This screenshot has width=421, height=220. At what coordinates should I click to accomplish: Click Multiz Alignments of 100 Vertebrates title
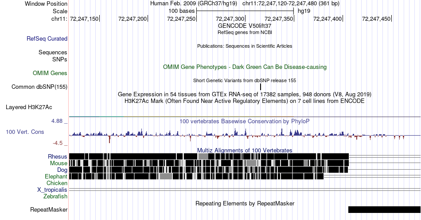coord(245,150)
